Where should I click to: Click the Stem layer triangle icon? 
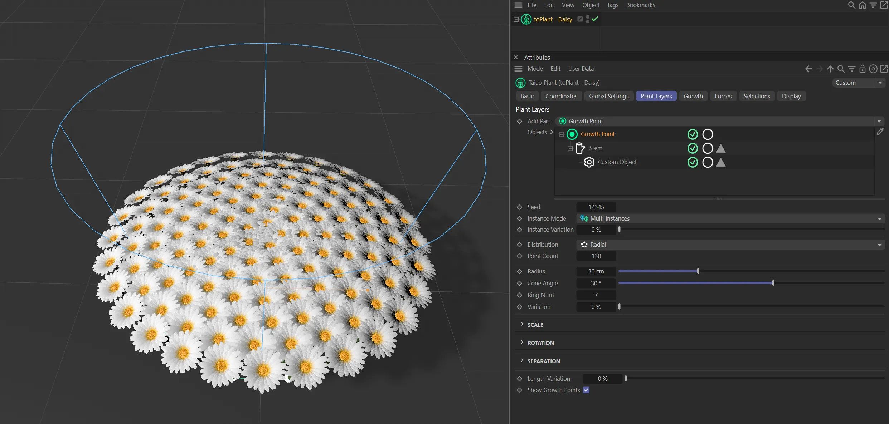click(x=721, y=148)
